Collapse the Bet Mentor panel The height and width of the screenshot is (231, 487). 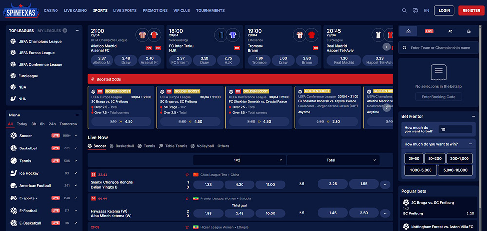point(473,116)
